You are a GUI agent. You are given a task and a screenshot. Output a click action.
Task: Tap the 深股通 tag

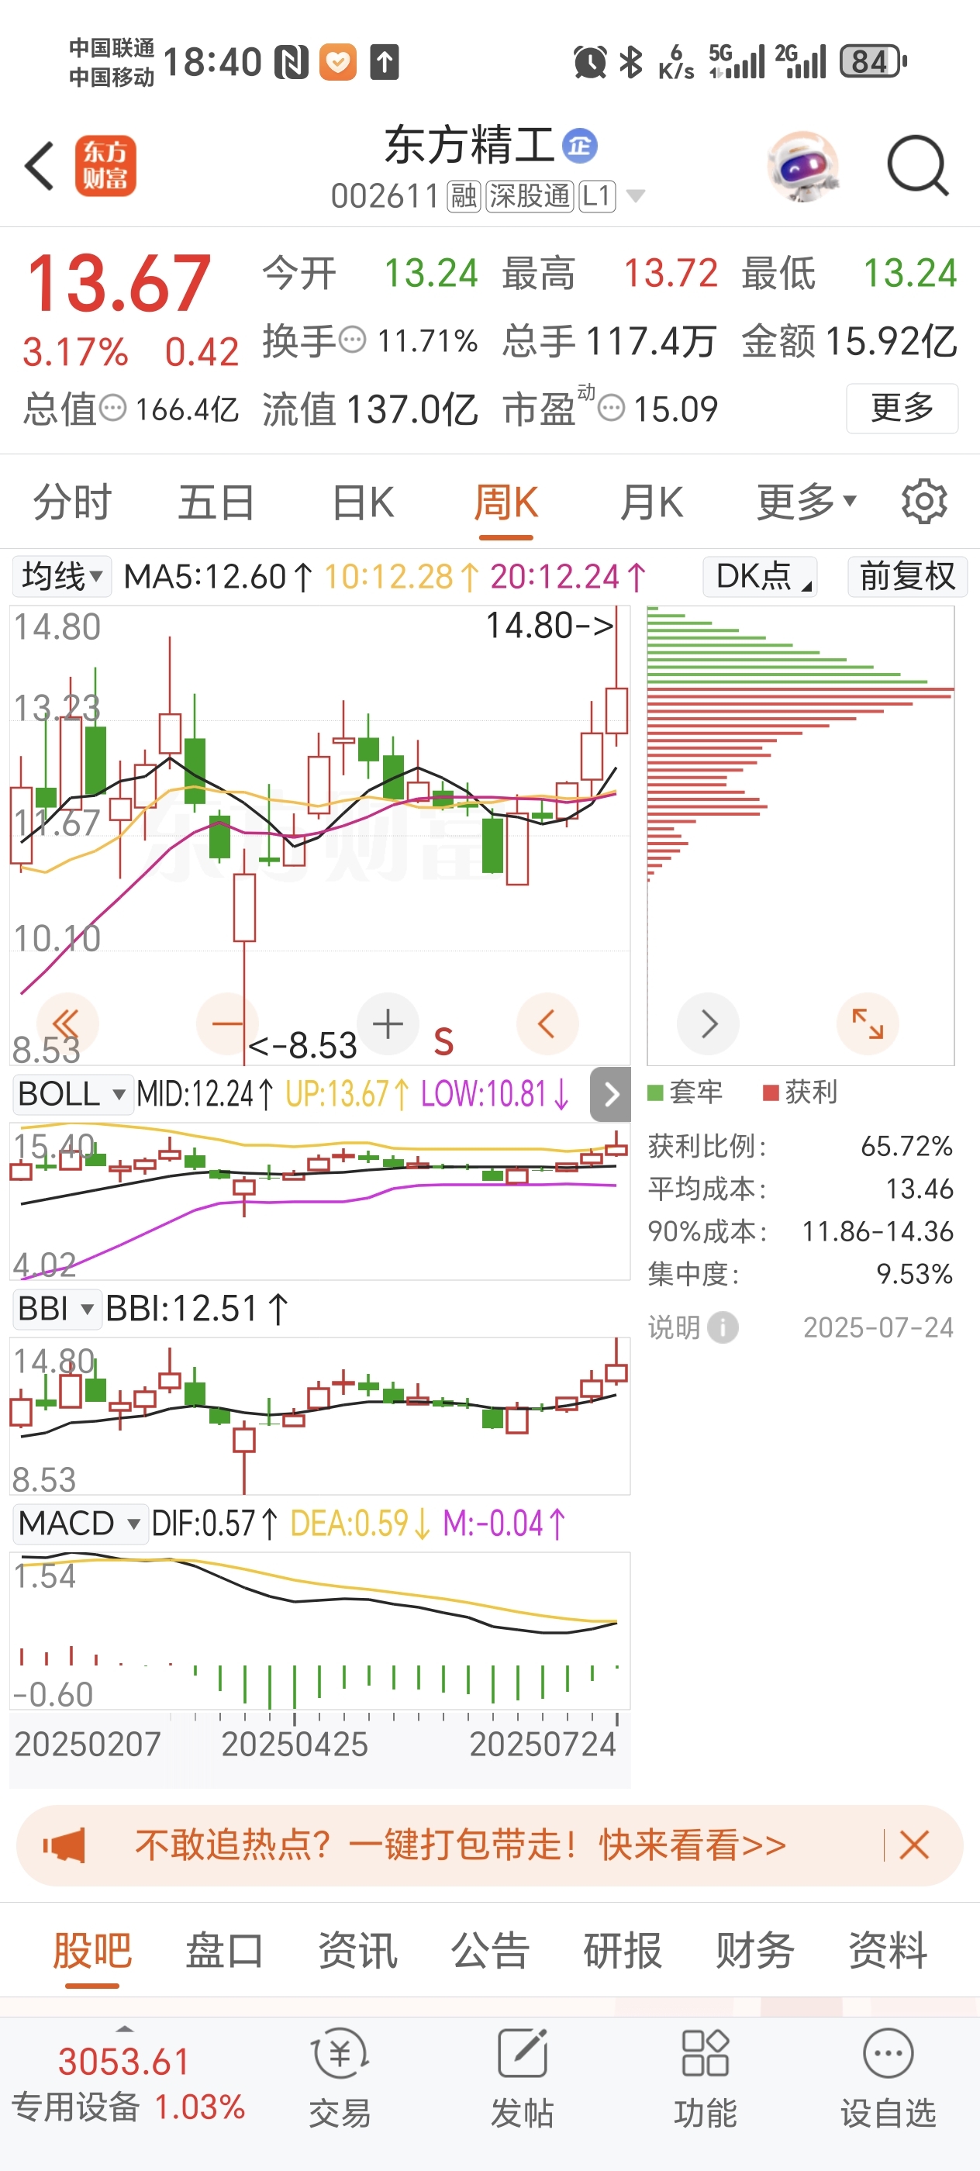(x=530, y=196)
